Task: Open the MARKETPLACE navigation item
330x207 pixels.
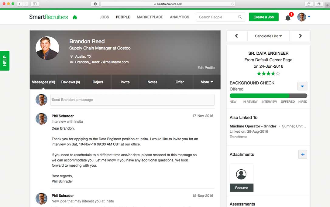Action: [150, 17]
